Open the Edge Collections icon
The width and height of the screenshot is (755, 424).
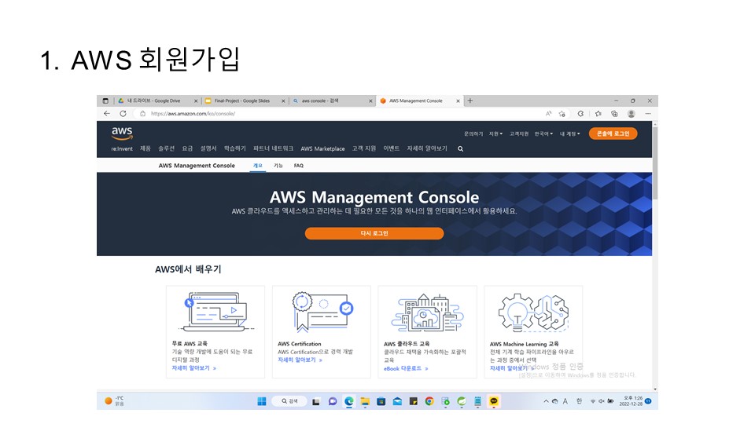(x=614, y=113)
